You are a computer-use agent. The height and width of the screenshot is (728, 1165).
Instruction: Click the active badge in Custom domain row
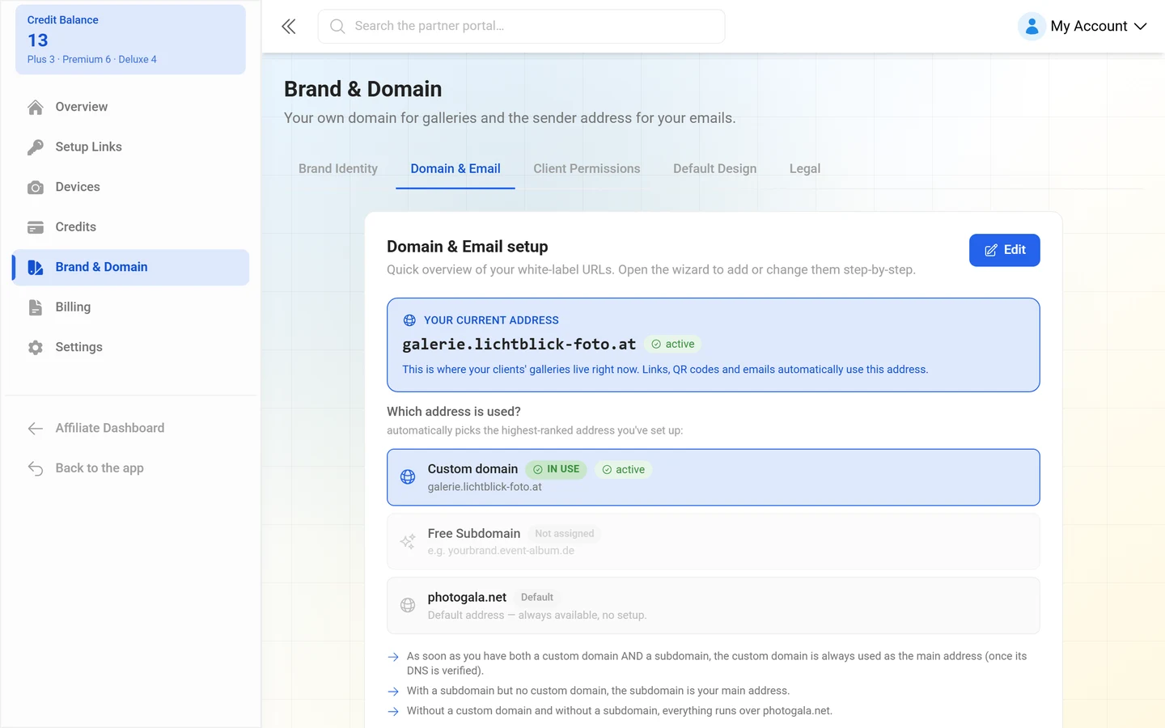[623, 470]
